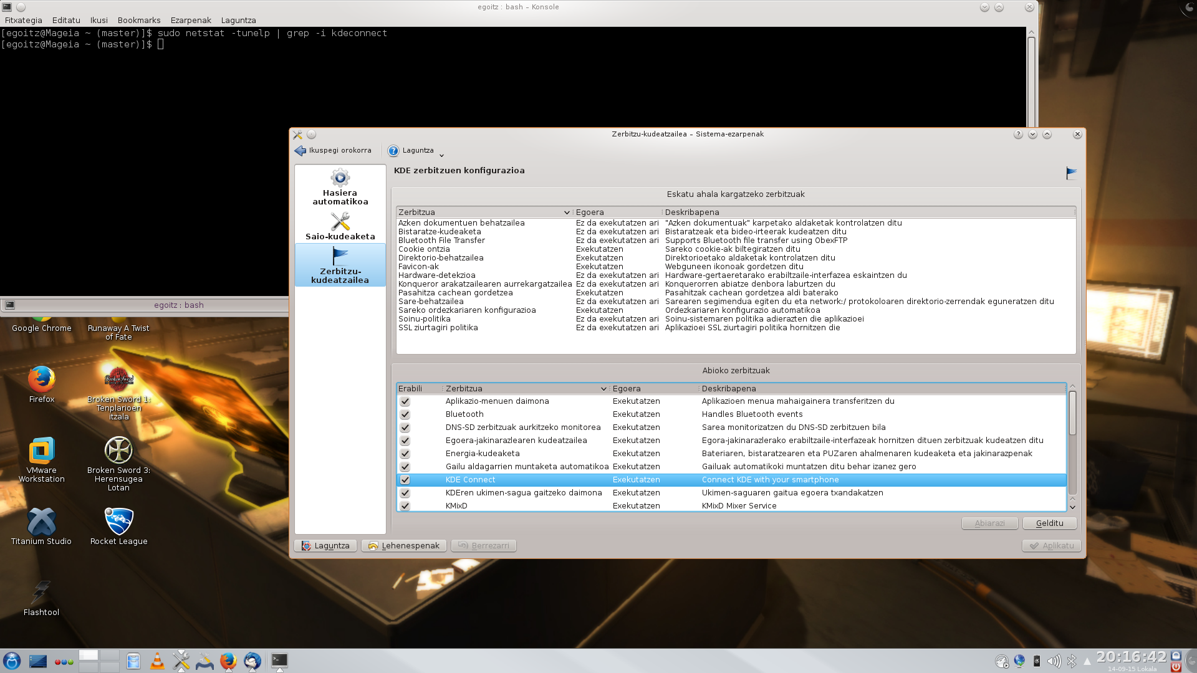Image resolution: width=1197 pixels, height=673 pixels.
Task: Open System Settings taskbar icon
Action: 181,661
